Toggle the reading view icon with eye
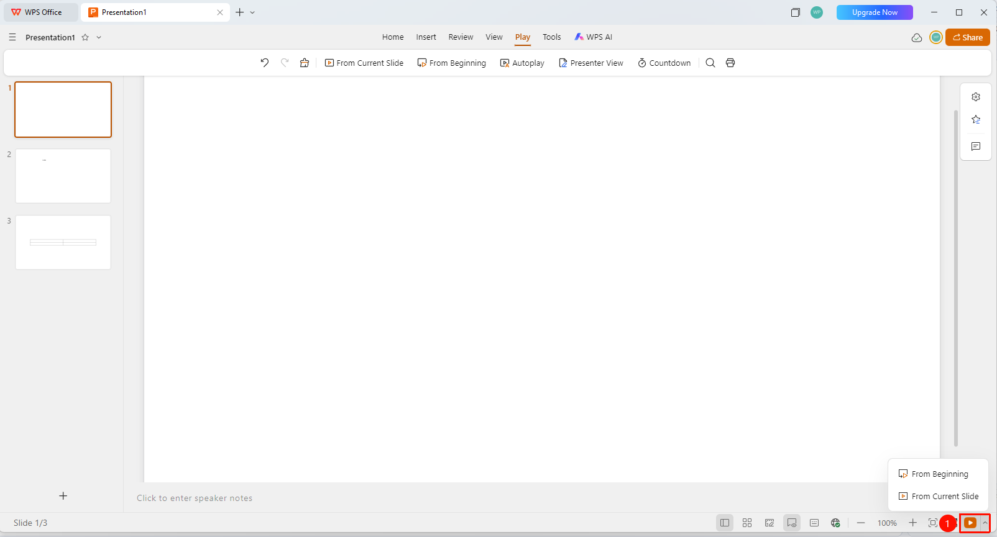 792,523
